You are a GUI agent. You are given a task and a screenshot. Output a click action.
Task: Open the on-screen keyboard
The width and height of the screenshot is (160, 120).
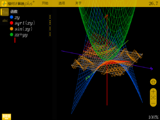pyautogui.click(x=7, y=117)
